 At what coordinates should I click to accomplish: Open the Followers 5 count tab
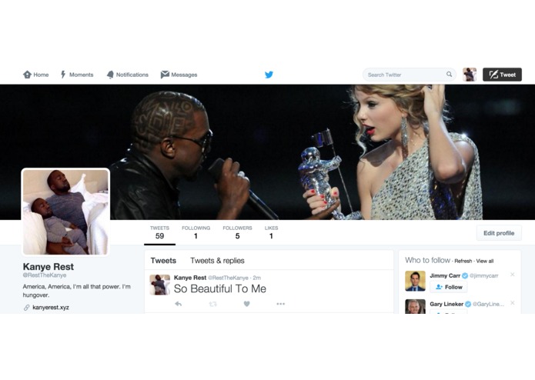237,232
